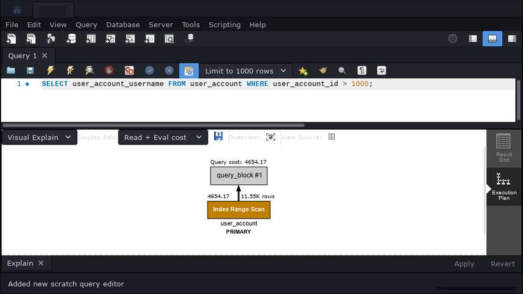The image size is (523, 294).
Task: Stop the executing query
Action: [x=109, y=71]
